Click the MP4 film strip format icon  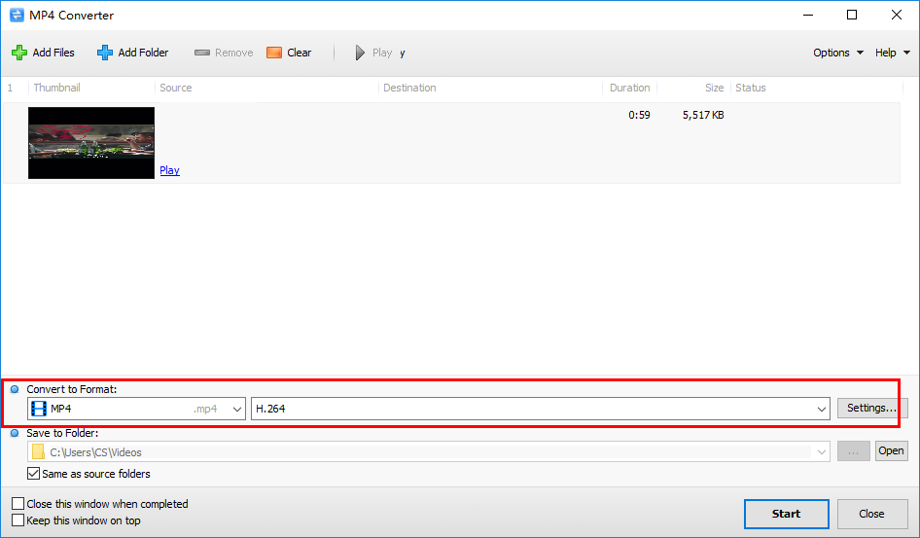click(x=39, y=409)
